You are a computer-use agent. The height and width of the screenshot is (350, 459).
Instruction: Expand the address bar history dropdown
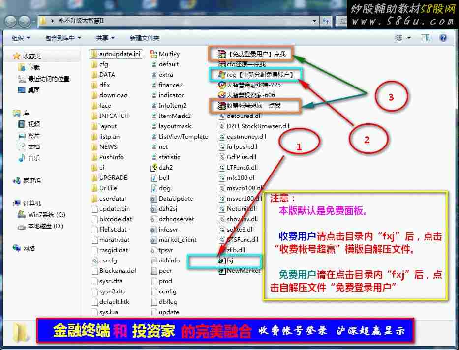pyautogui.click(x=314, y=21)
